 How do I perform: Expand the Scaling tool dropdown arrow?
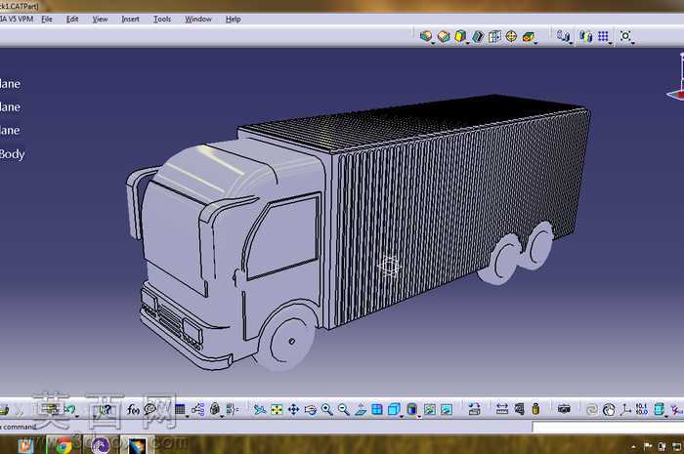click(x=632, y=43)
